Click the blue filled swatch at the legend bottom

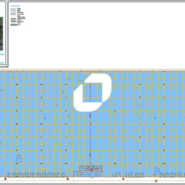tap(13, 25)
